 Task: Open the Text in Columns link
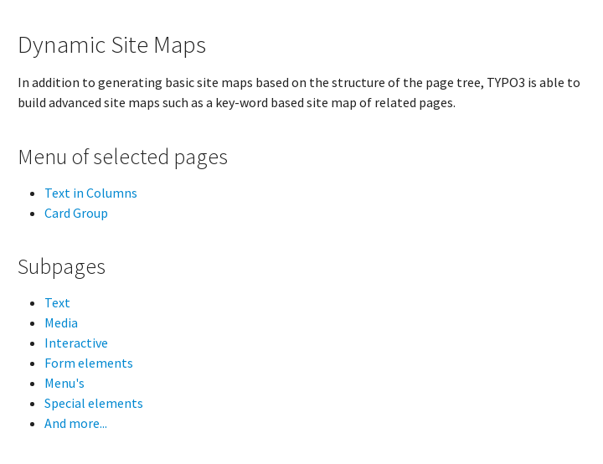pyautogui.click(x=90, y=193)
